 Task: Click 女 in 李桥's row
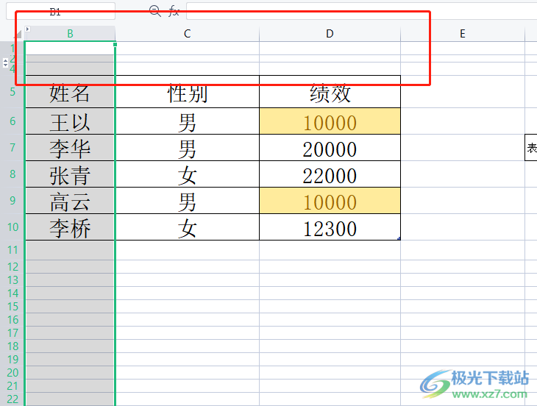pyautogui.click(x=188, y=227)
